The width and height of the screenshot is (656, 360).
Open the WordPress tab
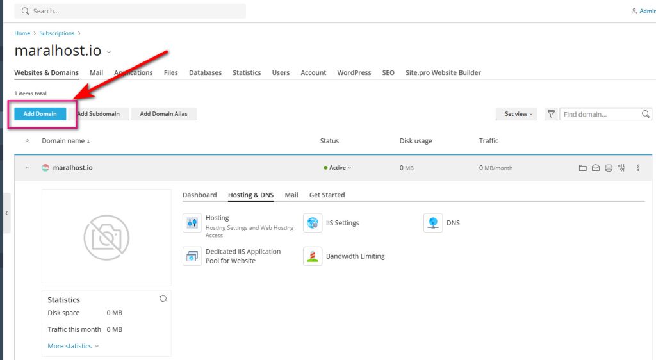(354, 72)
